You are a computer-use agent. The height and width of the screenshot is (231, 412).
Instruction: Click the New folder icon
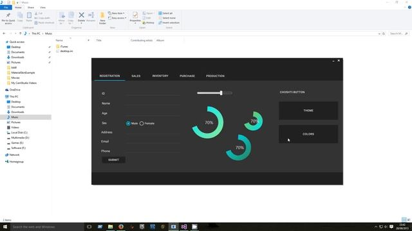[x=102, y=15]
